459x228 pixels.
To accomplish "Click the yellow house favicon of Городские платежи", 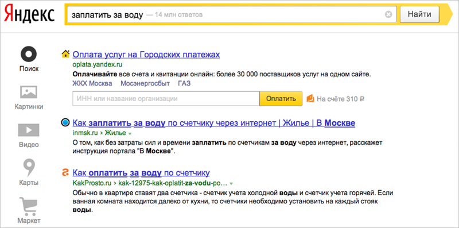I will point(65,54).
